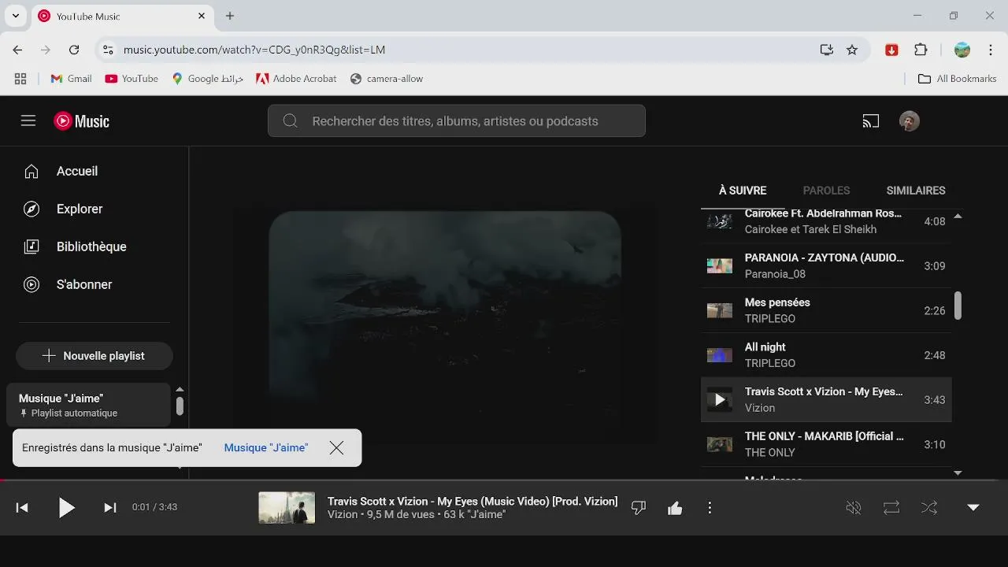1008x567 pixels.
Task: Dislike the current song
Action: (x=639, y=508)
